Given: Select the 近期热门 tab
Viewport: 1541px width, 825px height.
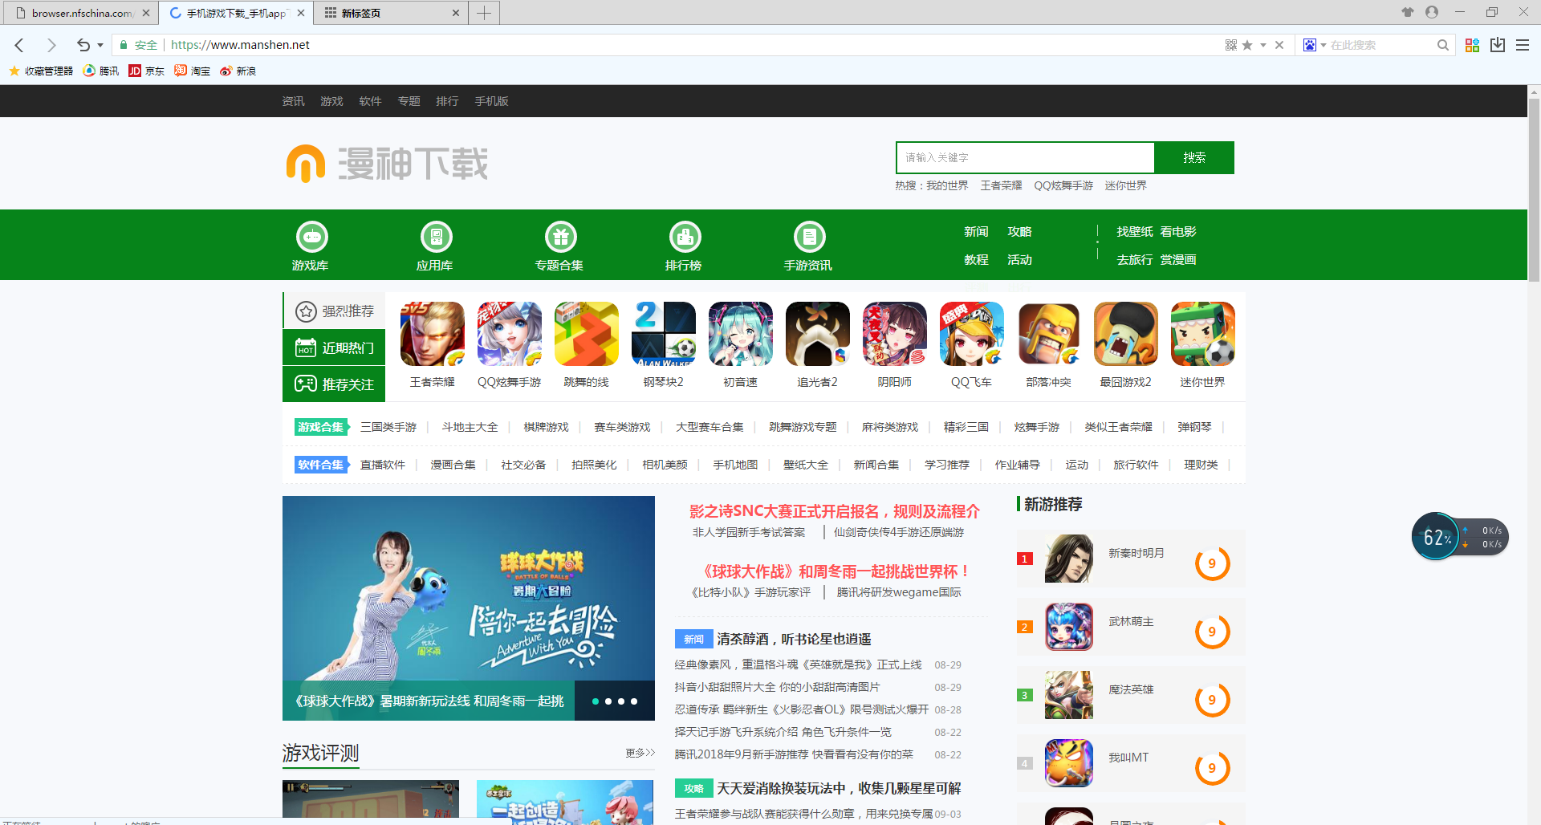Looking at the screenshot, I should (334, 347).
